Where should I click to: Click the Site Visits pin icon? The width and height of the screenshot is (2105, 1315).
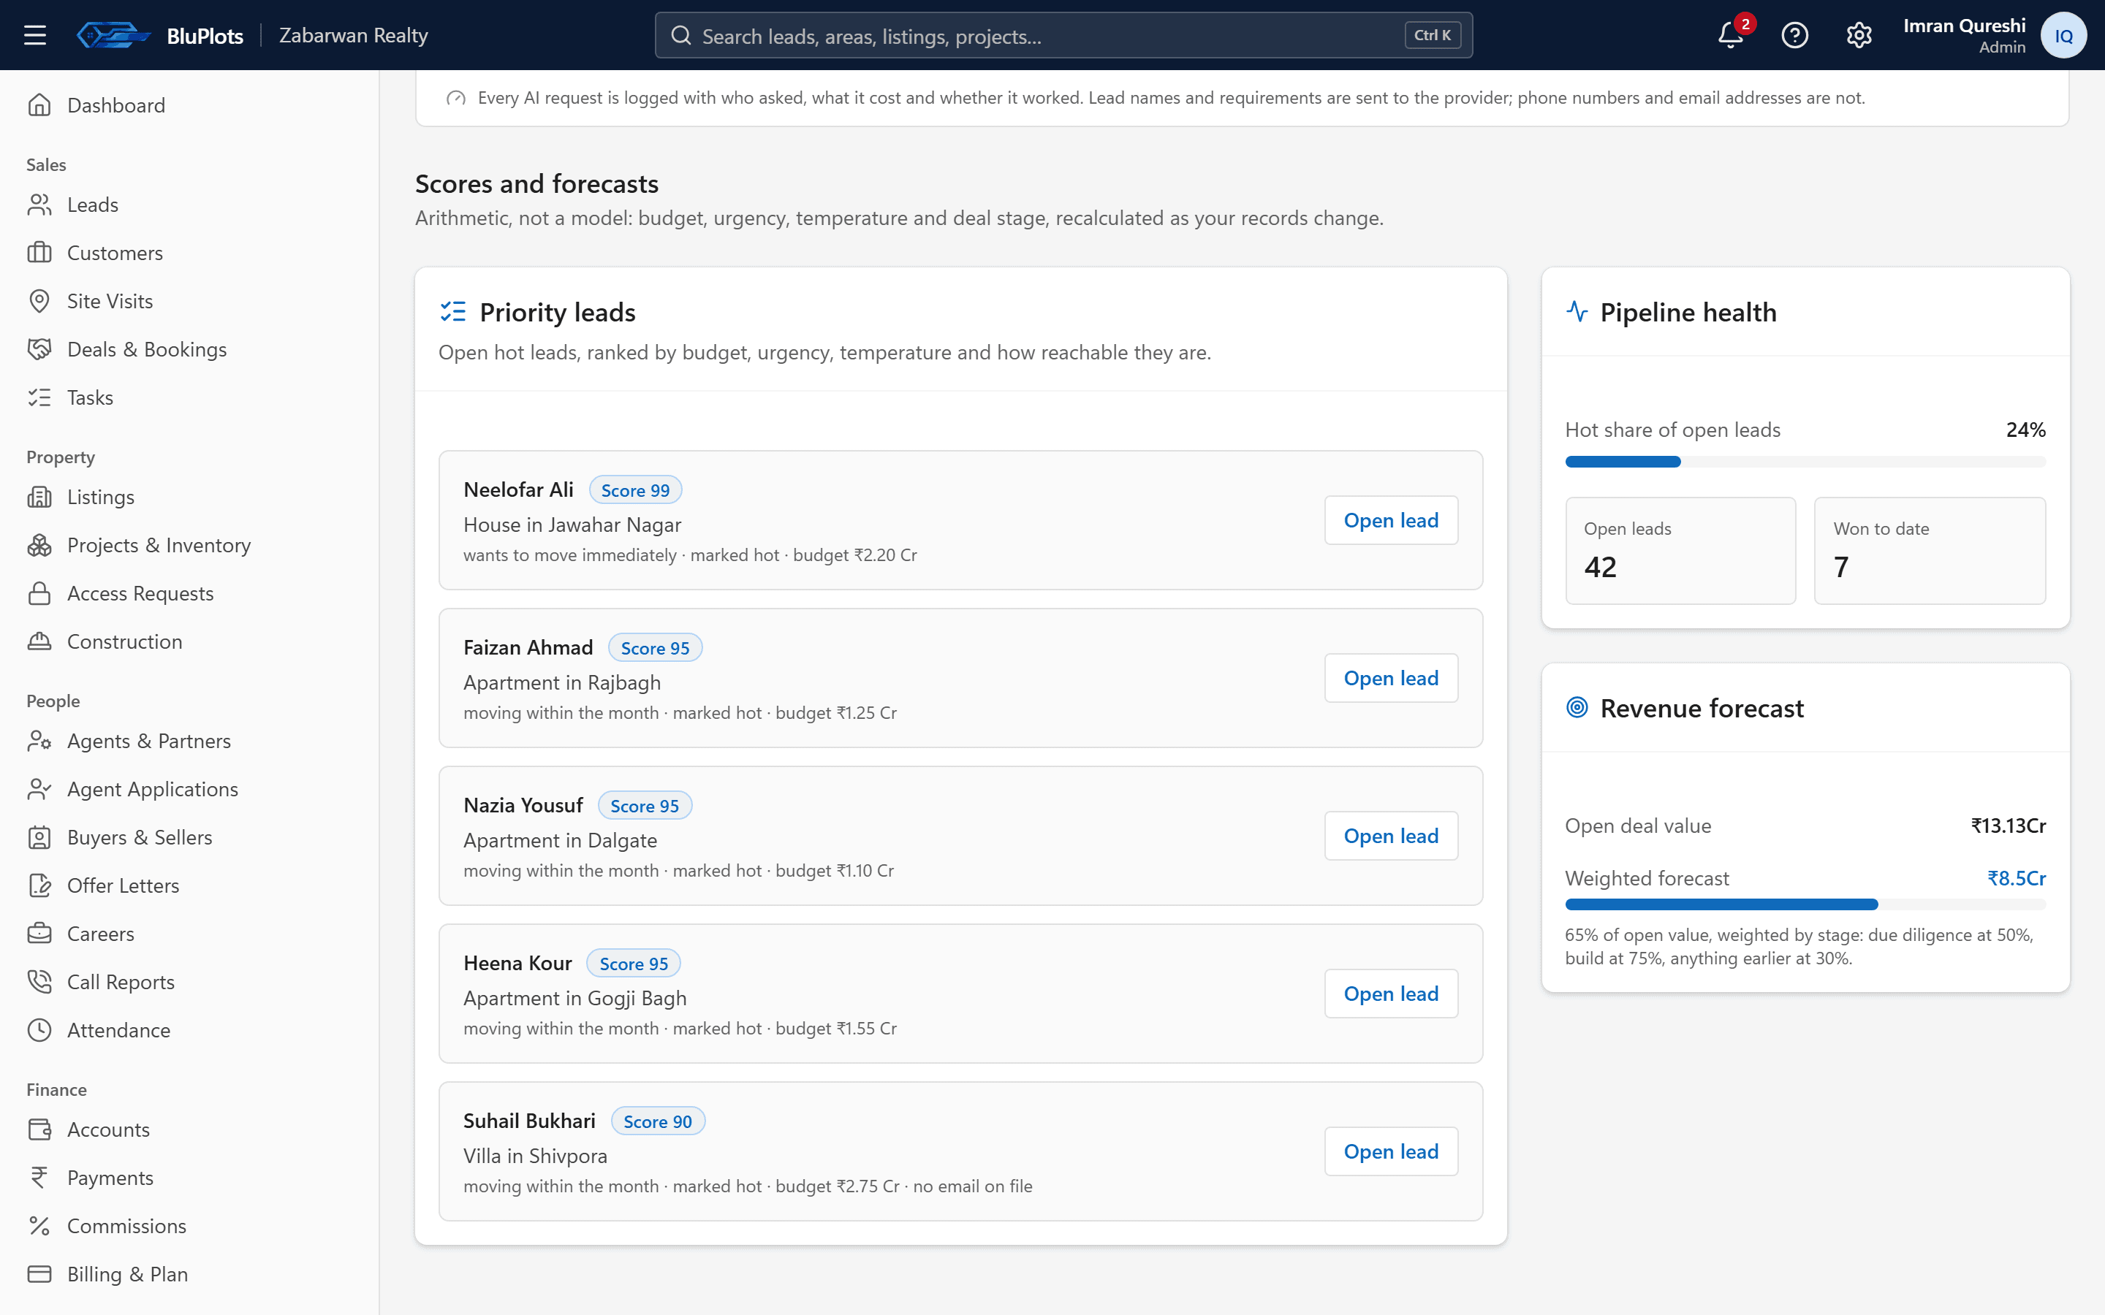pyautogui.click(x=39, y=301)
